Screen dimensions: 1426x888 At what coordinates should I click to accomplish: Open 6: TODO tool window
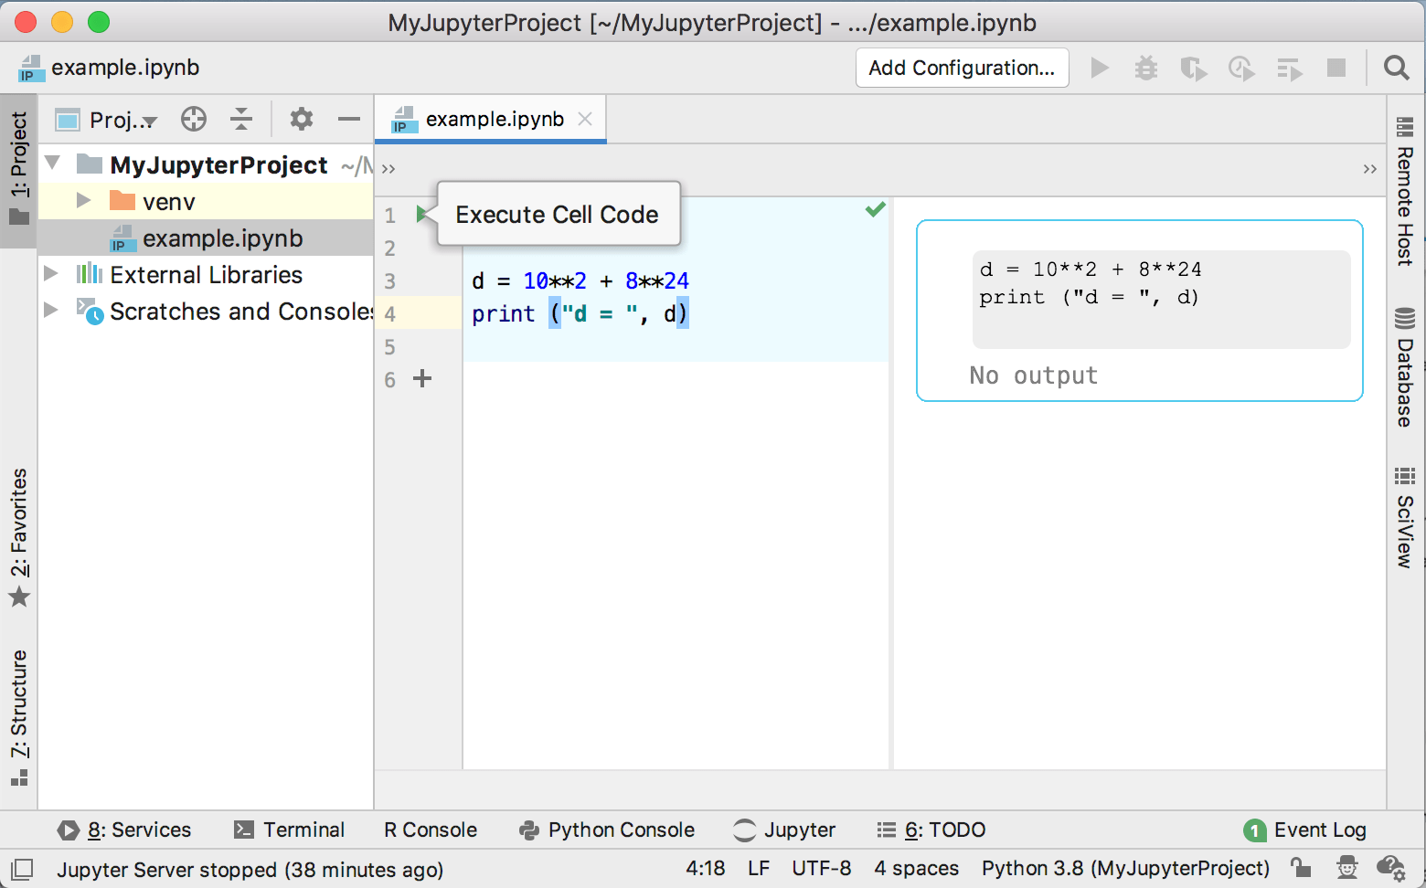931,830
